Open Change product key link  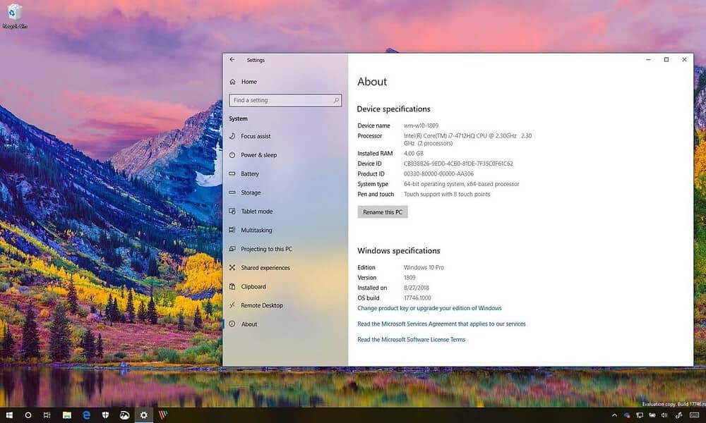(431, 308)
